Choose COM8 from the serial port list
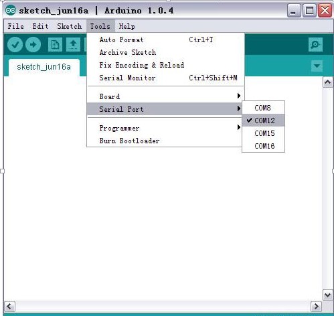This screenshot has height=316, width=334. point(263,108)
